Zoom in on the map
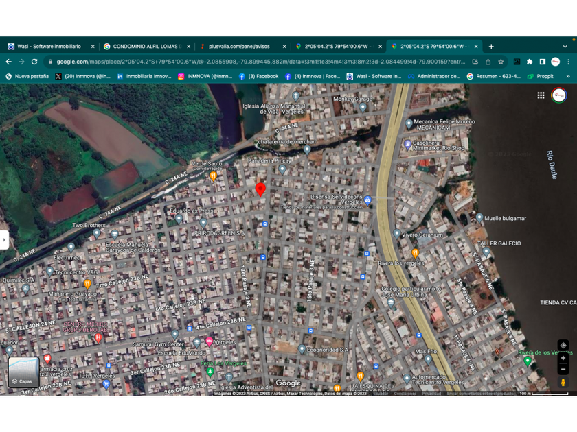577x432 pixels. (x=563, y=358)
